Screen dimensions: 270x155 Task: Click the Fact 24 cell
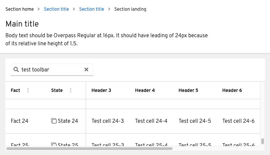(x=20, y=121)
